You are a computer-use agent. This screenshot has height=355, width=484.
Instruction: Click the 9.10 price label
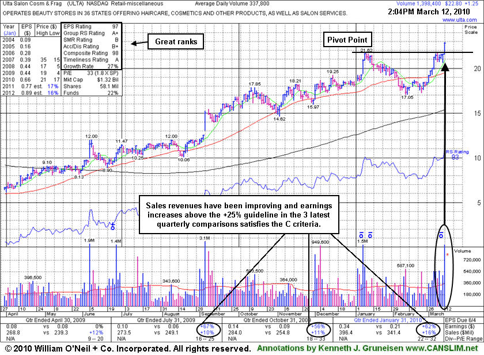(x=47, y=162)
